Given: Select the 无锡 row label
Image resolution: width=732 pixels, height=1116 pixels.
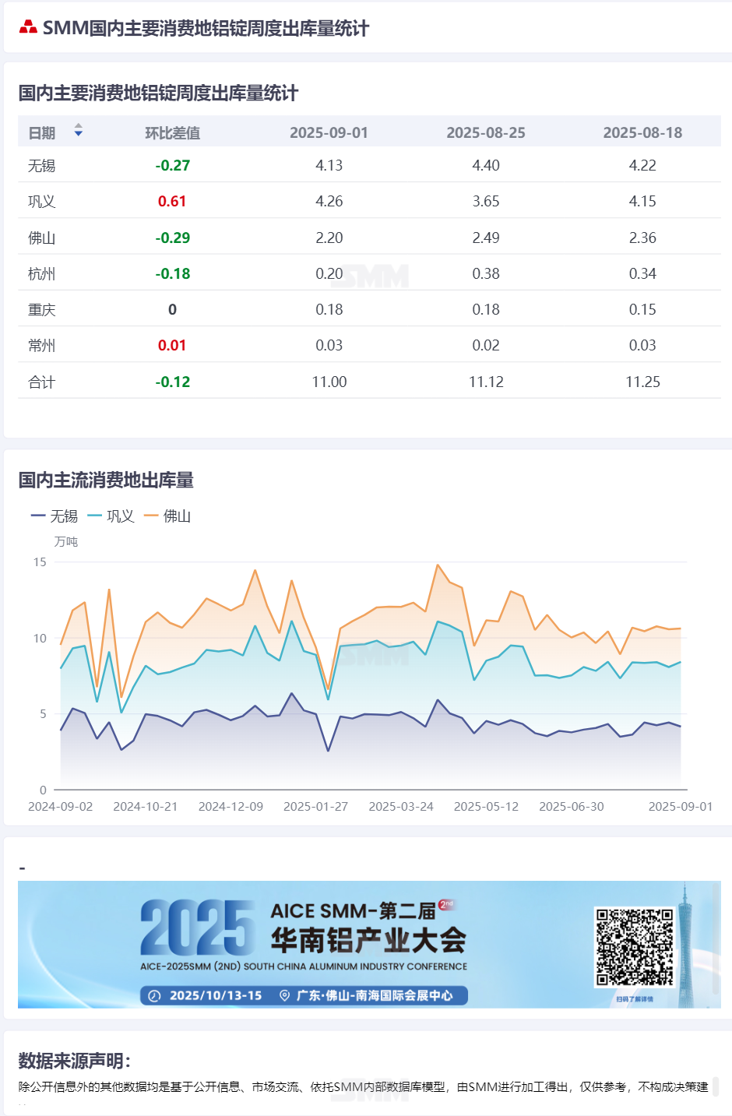Looking at the screenshot, I should pyautogui.click(x=42, y=165).
